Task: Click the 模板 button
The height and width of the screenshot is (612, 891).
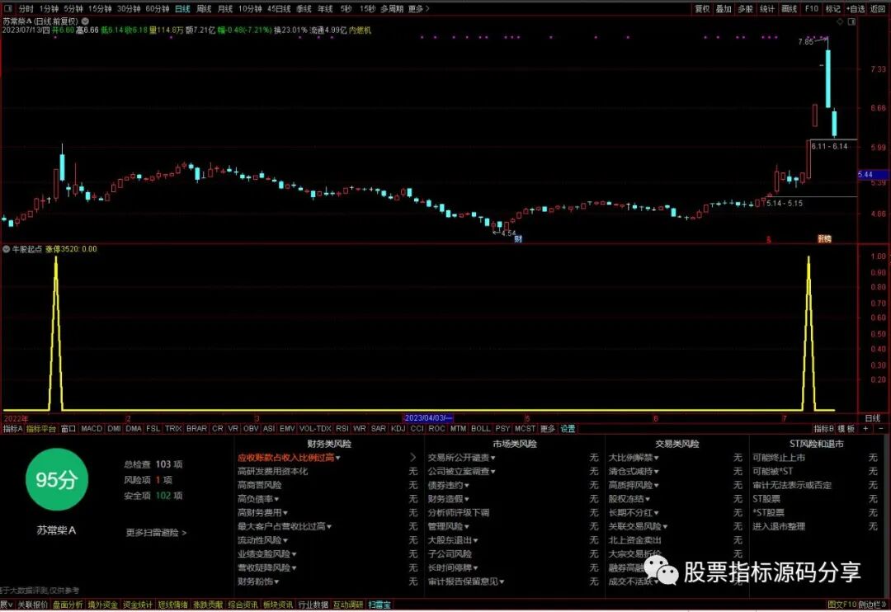Action: coord(846,428)
